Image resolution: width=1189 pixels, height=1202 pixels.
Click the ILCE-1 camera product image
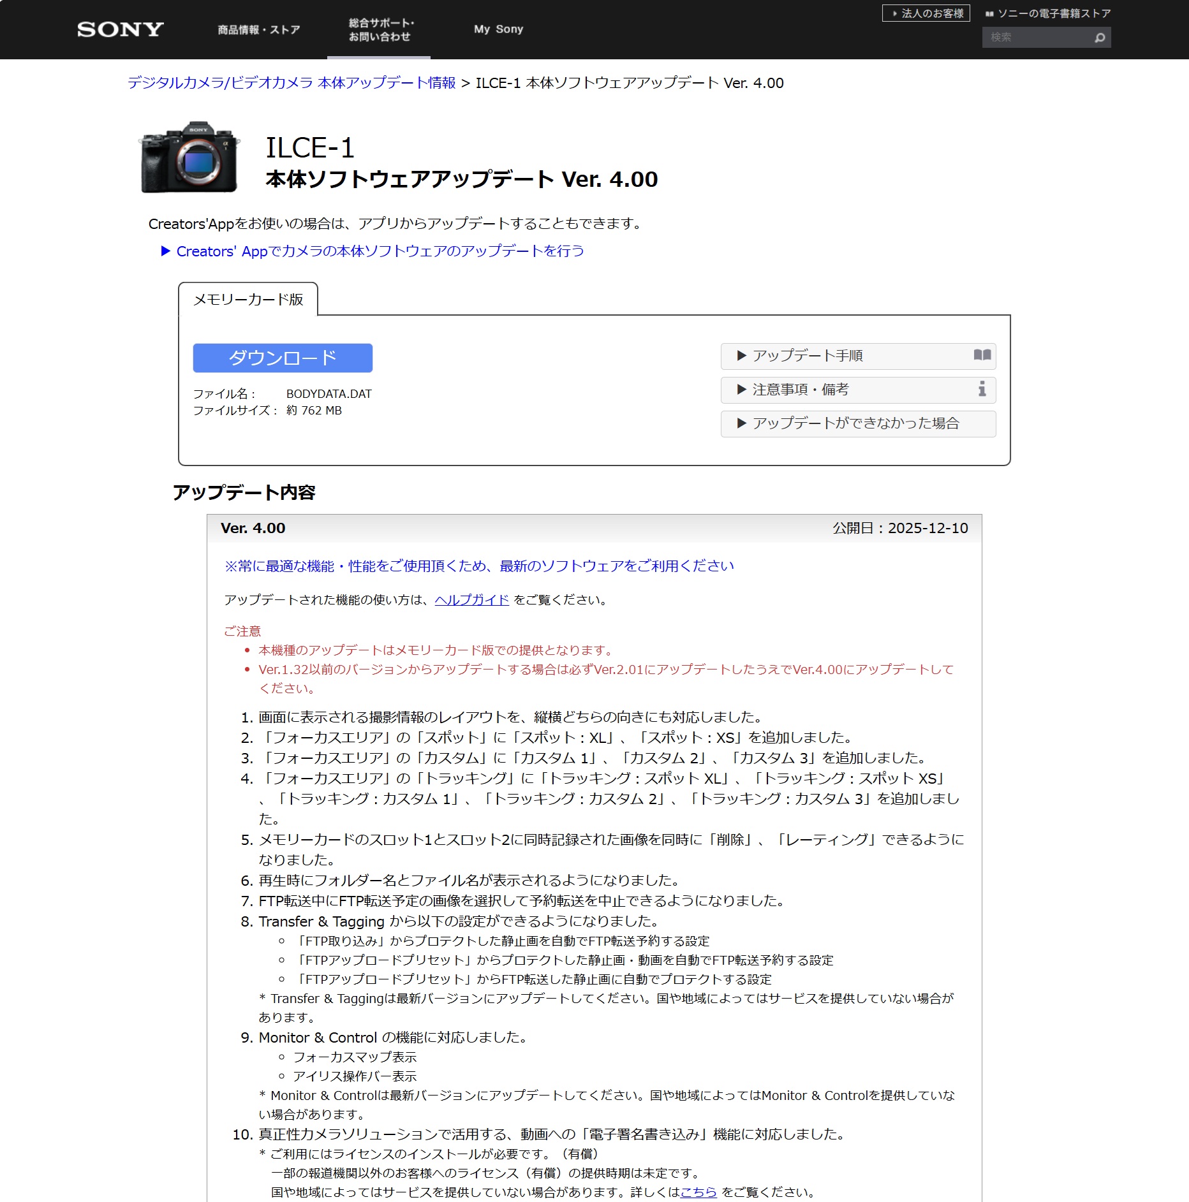[x=189, y=157]
